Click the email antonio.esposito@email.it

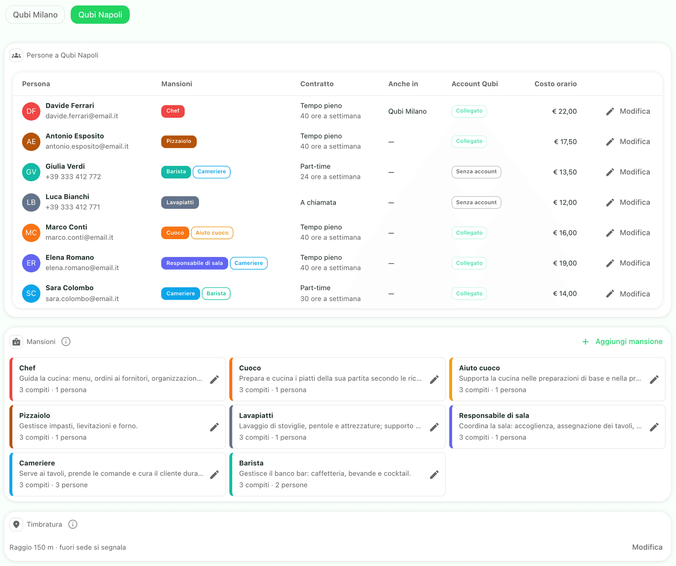coord(87,147)
